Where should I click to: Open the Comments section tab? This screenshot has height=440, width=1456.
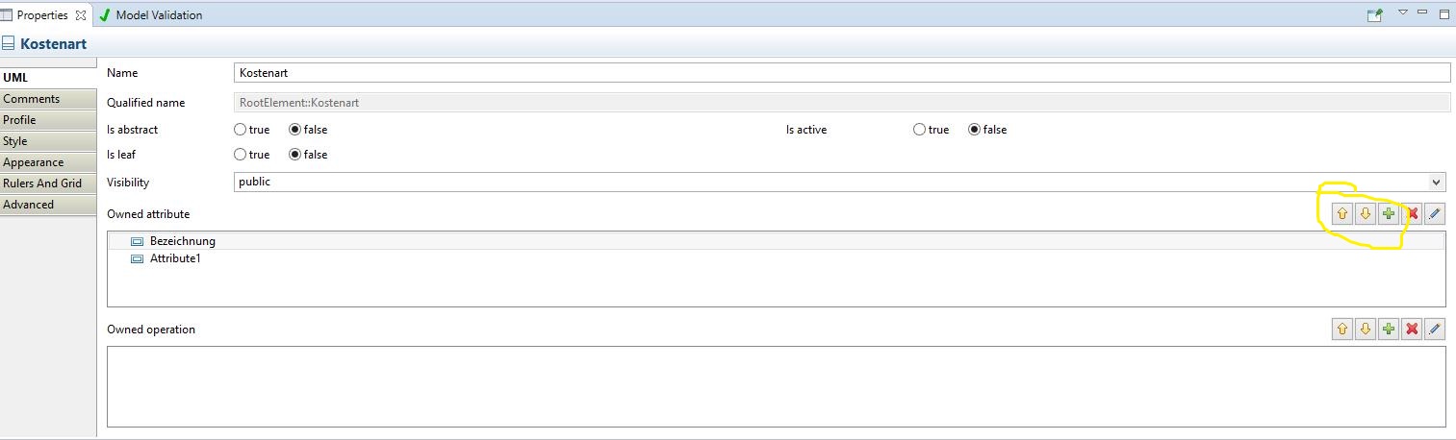pos(48,99)
